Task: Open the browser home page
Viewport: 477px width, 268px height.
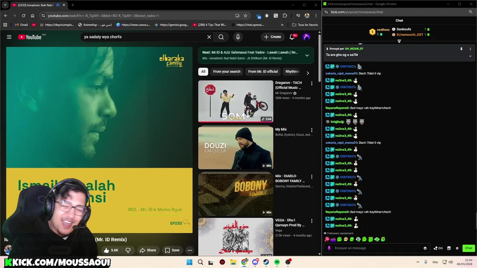Action: (x=32, y=16)
